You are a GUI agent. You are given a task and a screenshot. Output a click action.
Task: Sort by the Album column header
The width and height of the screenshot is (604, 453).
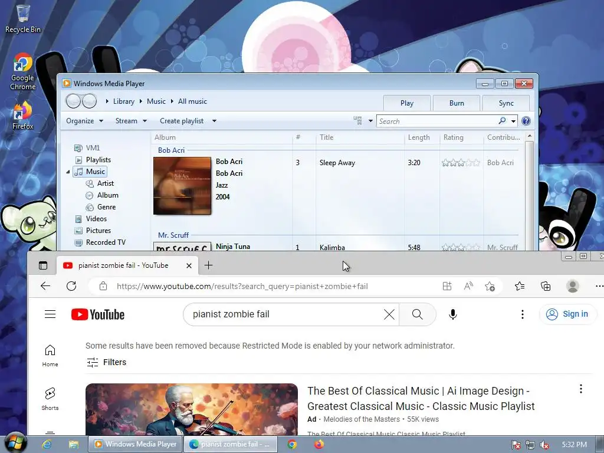point(165,137)
